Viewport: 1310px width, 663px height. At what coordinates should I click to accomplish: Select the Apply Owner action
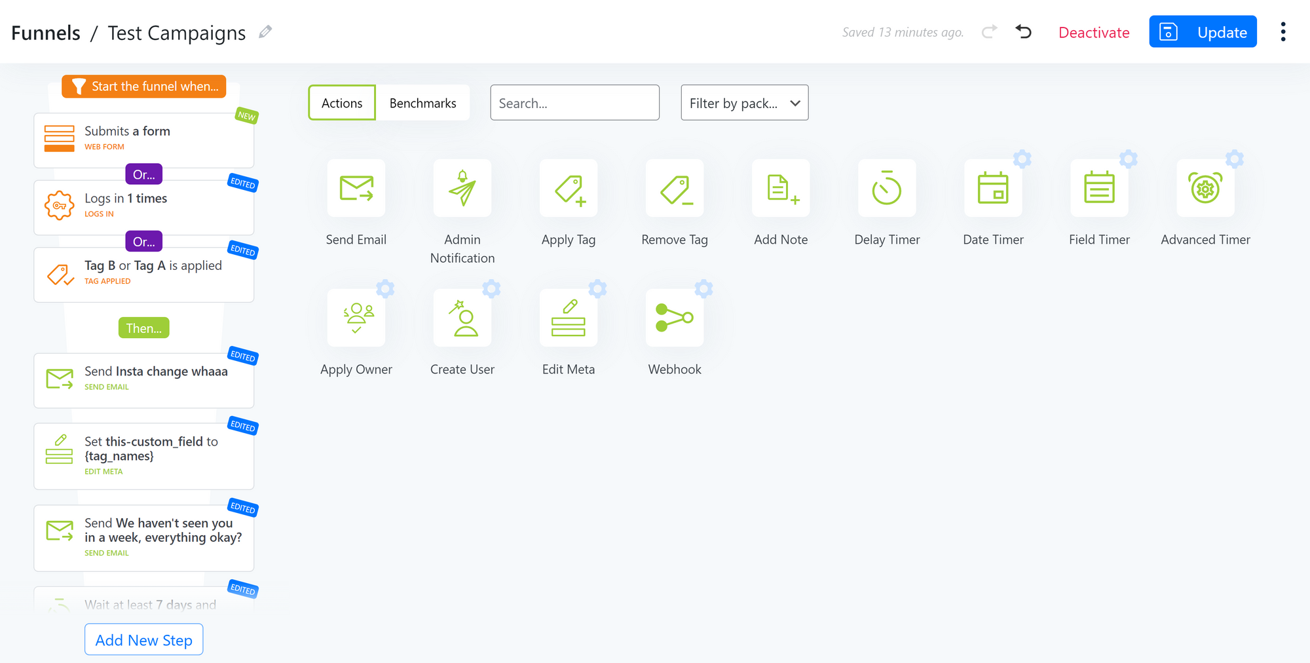pyautogui.click(x=356, y=318)
